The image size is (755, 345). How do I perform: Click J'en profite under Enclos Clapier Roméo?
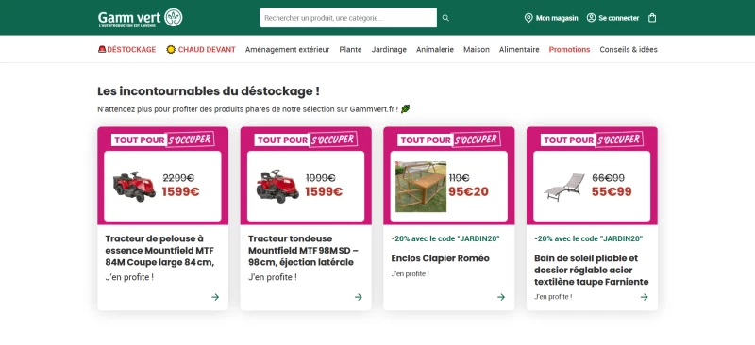coord(410,273)
